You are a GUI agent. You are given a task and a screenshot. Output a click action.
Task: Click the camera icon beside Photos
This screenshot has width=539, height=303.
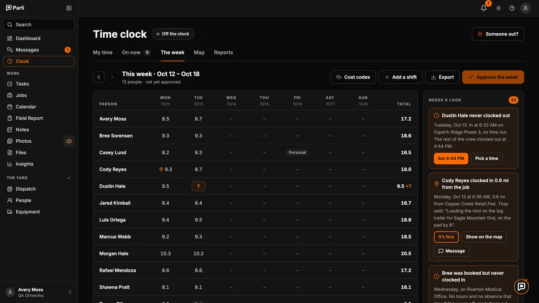(69, 141)
